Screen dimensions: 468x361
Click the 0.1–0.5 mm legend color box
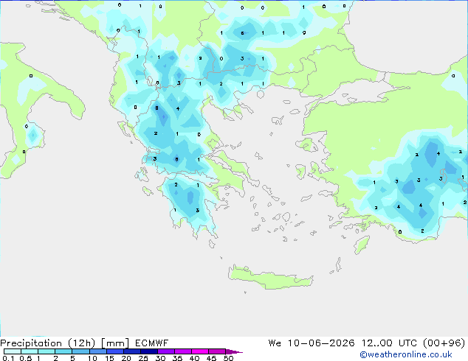(x=13, y=351)
